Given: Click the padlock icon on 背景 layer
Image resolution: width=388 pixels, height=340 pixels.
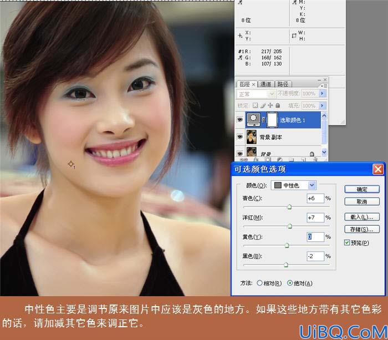Looking at the screenshot, I should 312,154.
